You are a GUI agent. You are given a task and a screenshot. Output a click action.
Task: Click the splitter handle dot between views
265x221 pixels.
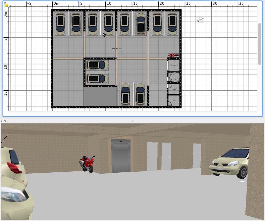click(x=132, y=121)
